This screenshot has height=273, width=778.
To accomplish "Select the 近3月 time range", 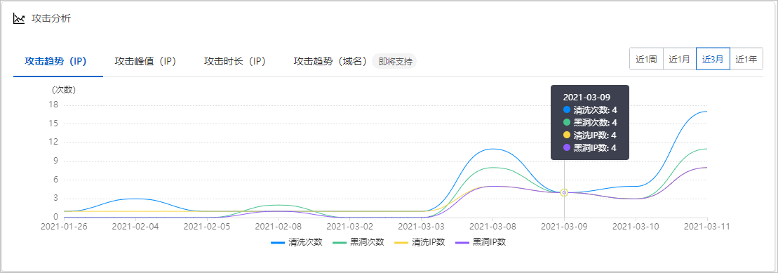I will 713,59.
